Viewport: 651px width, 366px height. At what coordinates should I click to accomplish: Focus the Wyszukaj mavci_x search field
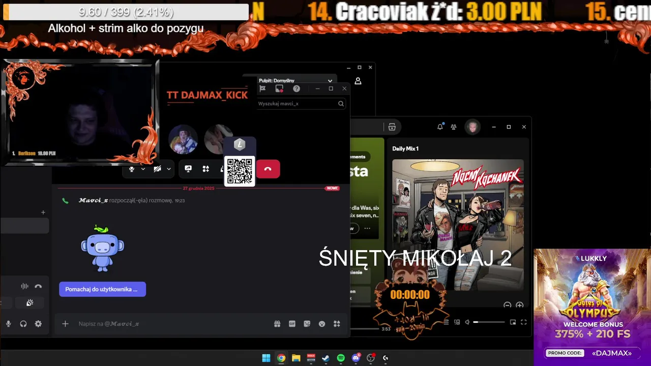point(301,103)
